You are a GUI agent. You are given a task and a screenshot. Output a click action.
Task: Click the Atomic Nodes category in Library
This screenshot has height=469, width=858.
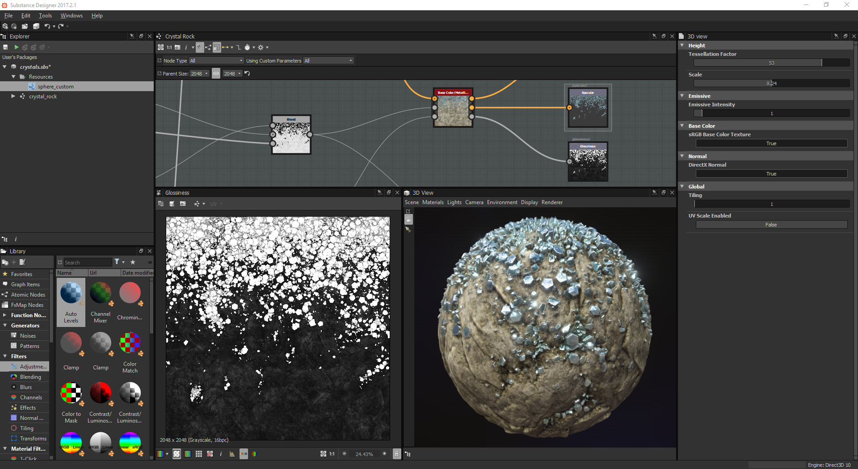[x=28, y=294]
